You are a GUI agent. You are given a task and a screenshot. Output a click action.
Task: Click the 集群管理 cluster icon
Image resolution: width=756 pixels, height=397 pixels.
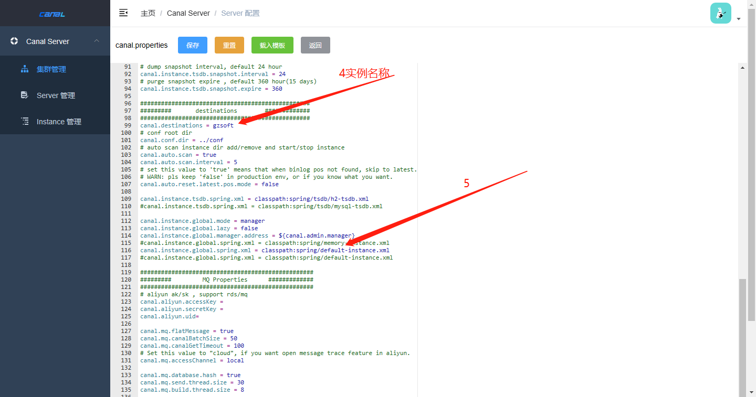click(x=25, y=69)
